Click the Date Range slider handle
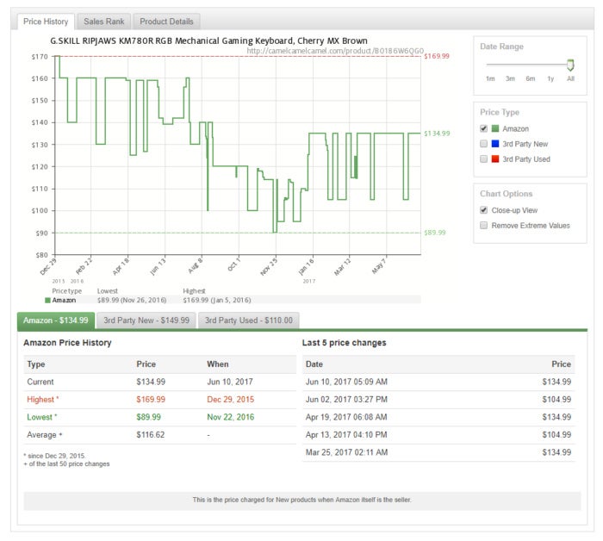 click(x=570, y=65)
